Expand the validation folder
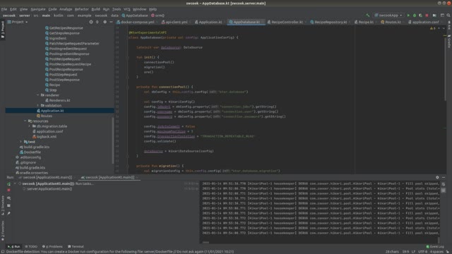452x254 pixels. point(37,105)
